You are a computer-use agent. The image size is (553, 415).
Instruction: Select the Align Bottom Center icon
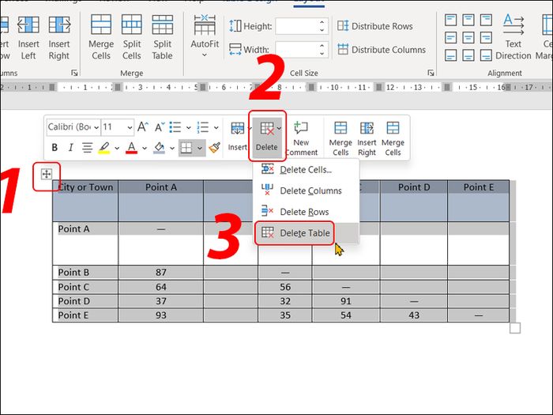(x=468, y=55)
